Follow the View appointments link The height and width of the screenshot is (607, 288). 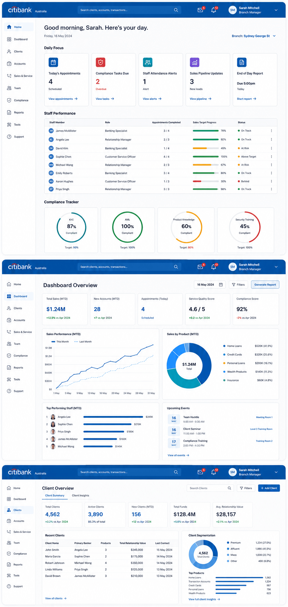coord(63,99)
